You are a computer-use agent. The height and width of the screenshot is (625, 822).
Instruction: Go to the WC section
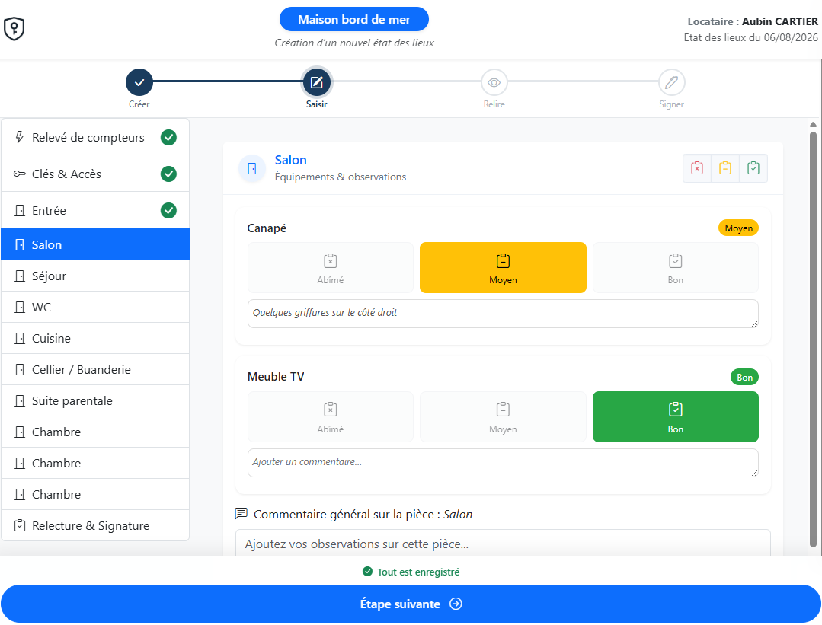coord(95,307)
